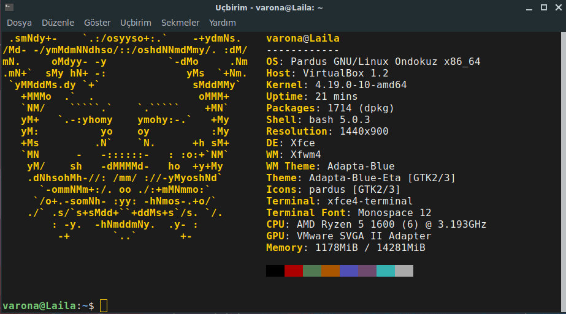This screenshot has height=314, width=566.
Task: Click the Uptime value 21 mins
Action: pos(336,96)
